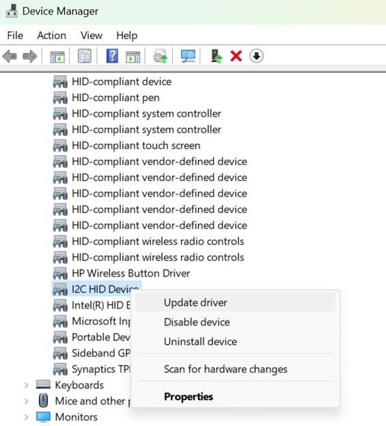Image resolution: width=386 pixels, height=426 pixels.
Task: Click the Update device driver toolbar icon
Action: coord(160,56)
